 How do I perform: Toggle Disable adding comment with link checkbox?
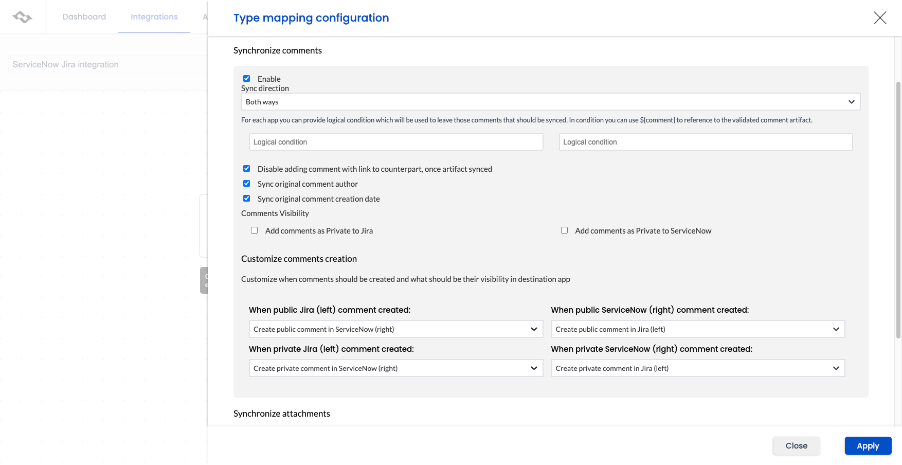247,169
